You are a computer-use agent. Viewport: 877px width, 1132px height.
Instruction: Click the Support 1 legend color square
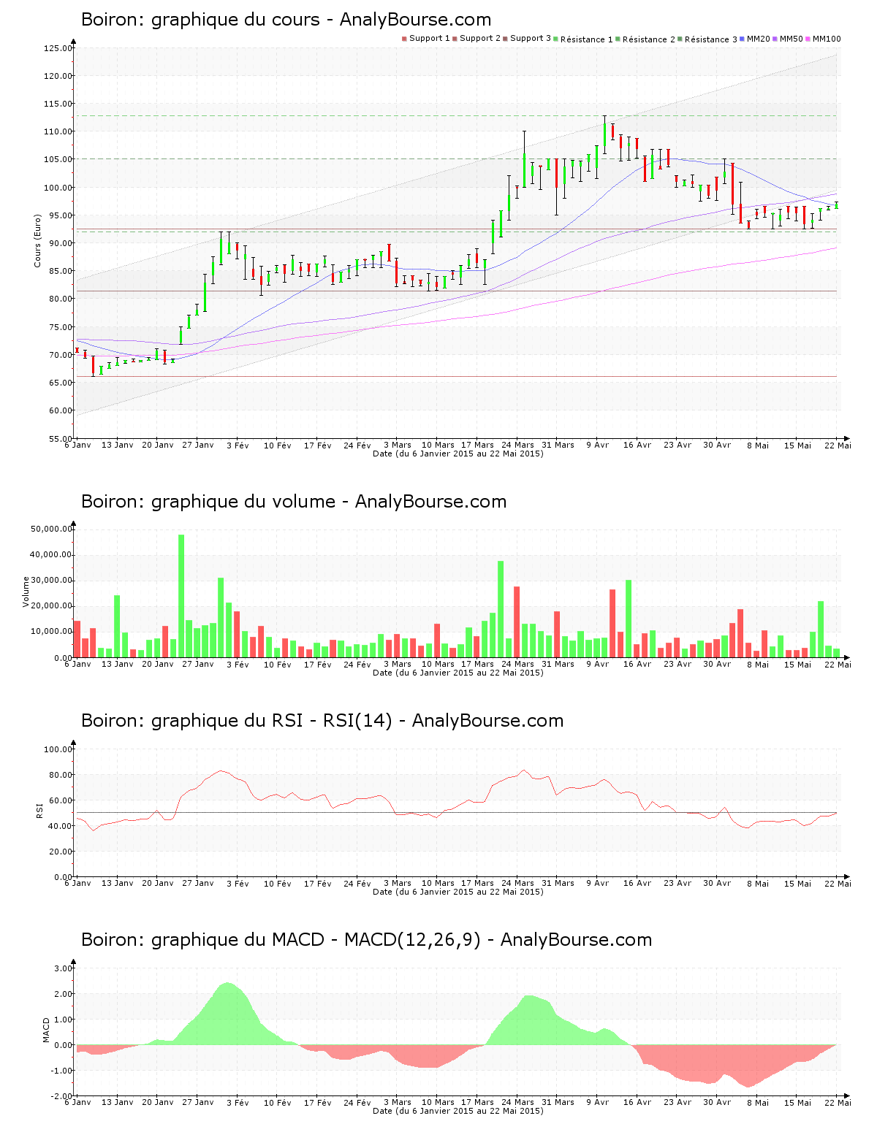(x=404, y=39)
